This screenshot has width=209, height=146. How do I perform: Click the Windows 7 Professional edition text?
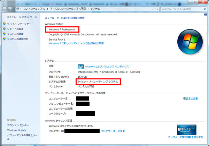[62, 29]
